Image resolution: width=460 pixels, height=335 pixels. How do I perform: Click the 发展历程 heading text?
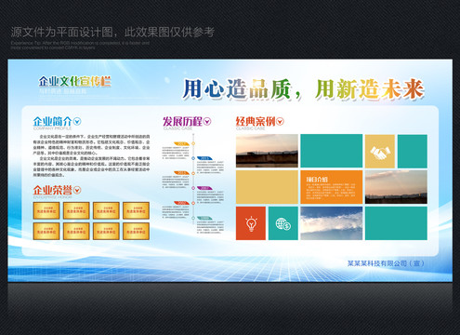183,121
